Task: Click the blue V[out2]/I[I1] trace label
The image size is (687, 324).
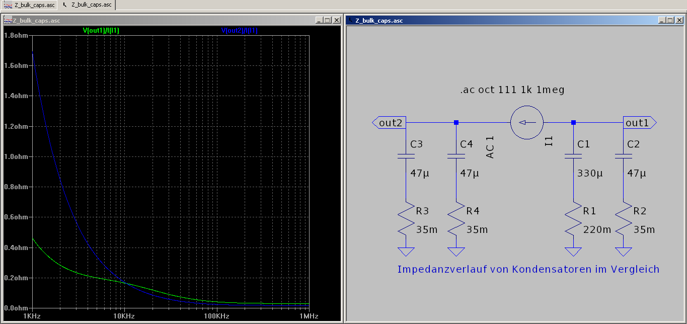Action: pos(240,31)
